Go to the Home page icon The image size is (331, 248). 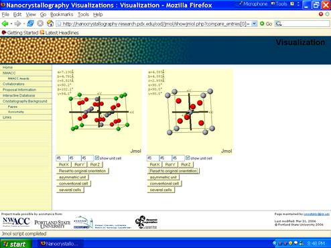point(50,23)
